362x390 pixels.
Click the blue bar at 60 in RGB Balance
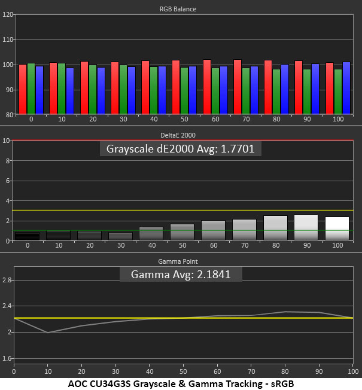[x=224, y=90]
